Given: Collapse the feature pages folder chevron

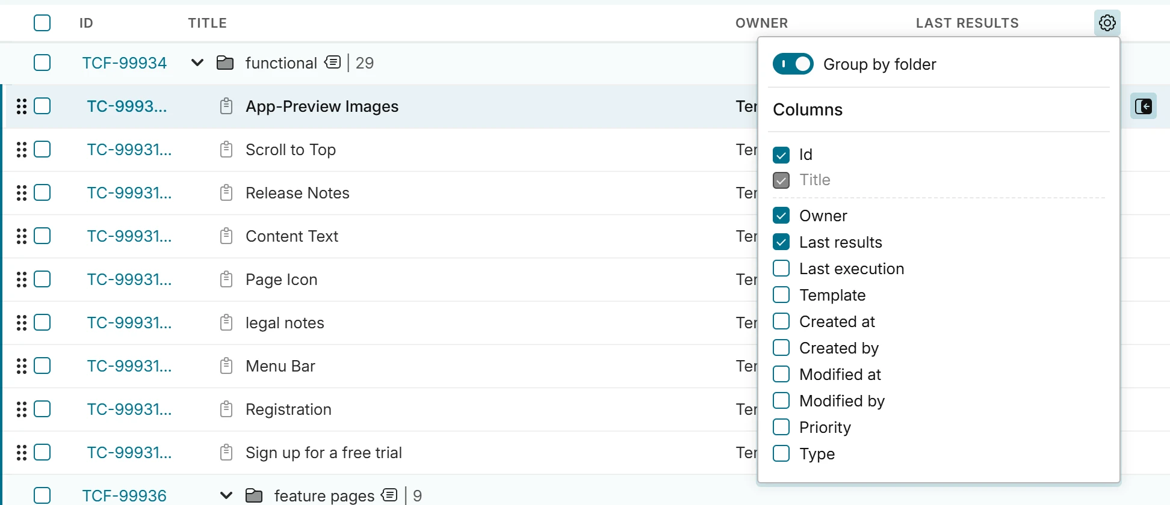Looking at the screenshot, I should [226, 495].
